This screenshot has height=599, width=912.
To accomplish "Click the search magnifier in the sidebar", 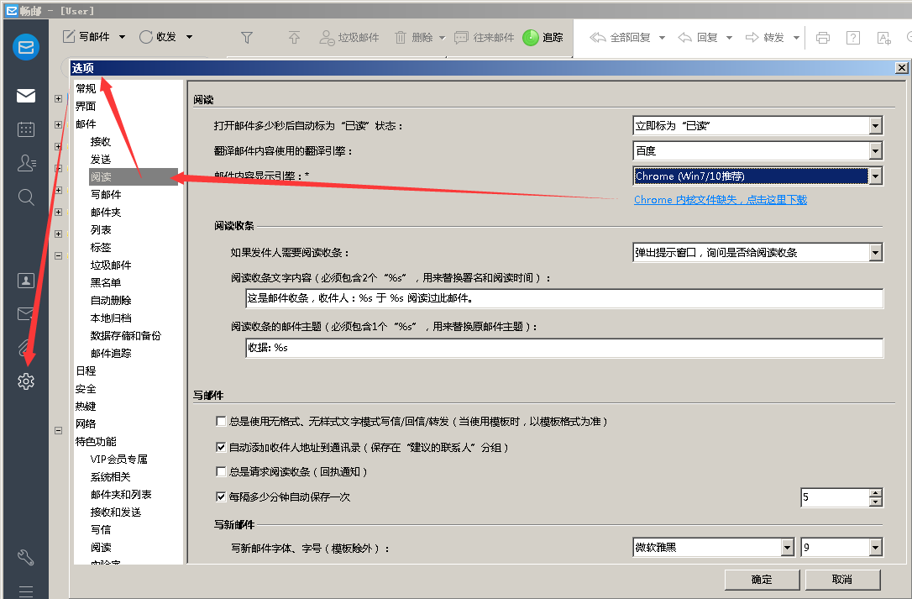I will pos(25,197).
